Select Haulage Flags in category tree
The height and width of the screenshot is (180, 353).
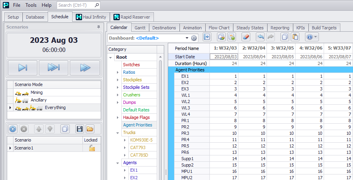click(x=136, y=117)
